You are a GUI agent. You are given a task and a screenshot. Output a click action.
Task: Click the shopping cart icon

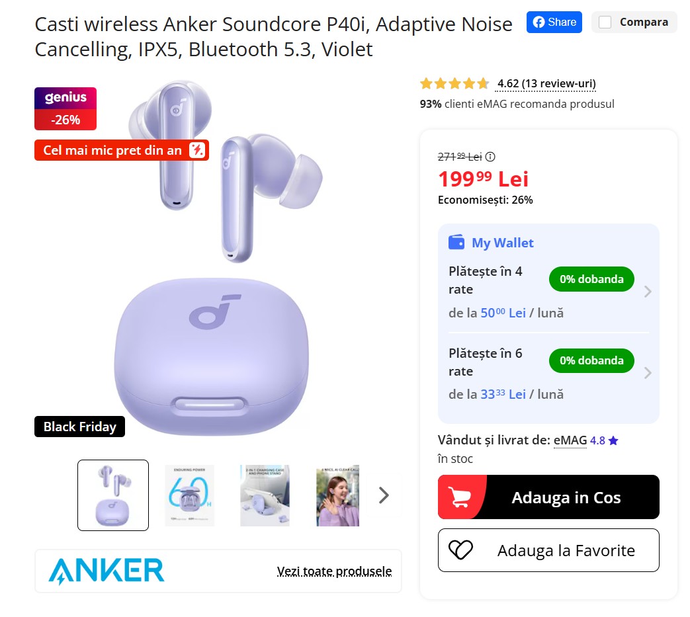click(459, 497)
